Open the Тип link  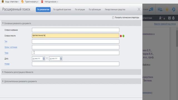tap(6, 41)
